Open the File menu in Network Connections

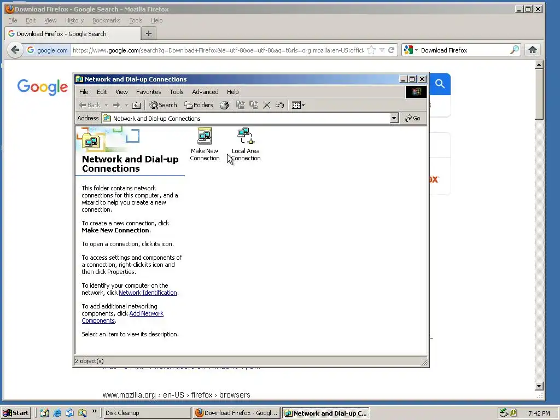coord(84,92)
